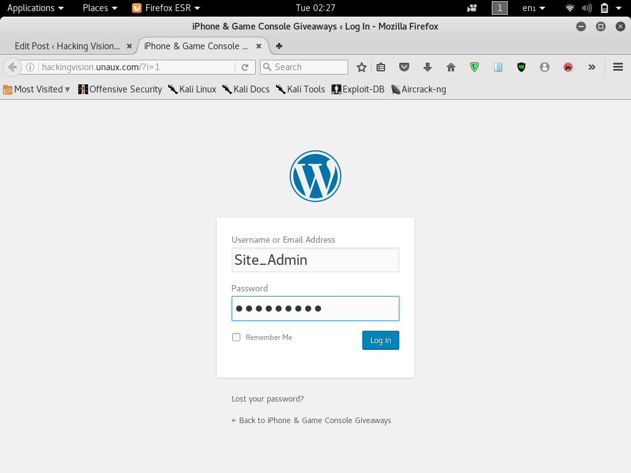
Task: Open the green shield extension icon
Action: point(474,67)
